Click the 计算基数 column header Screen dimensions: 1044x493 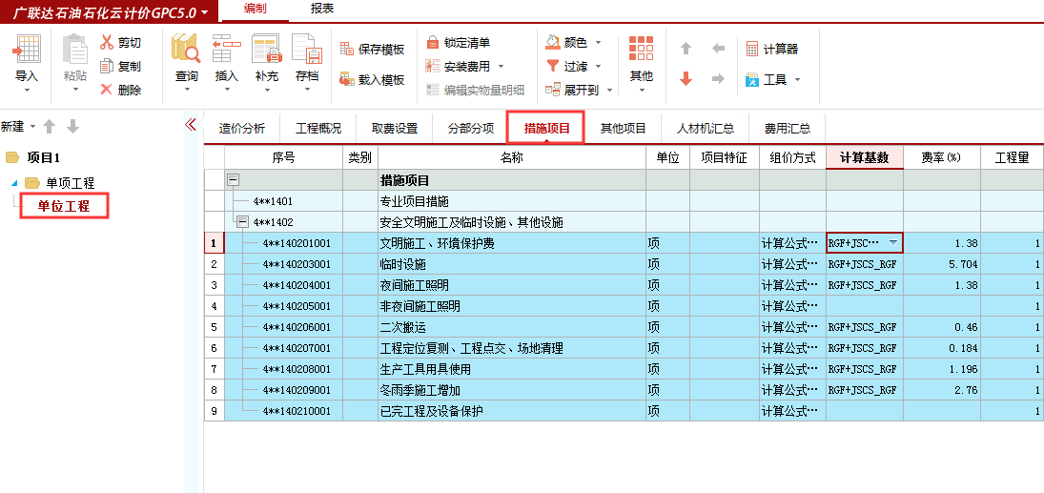click(864, 158)
